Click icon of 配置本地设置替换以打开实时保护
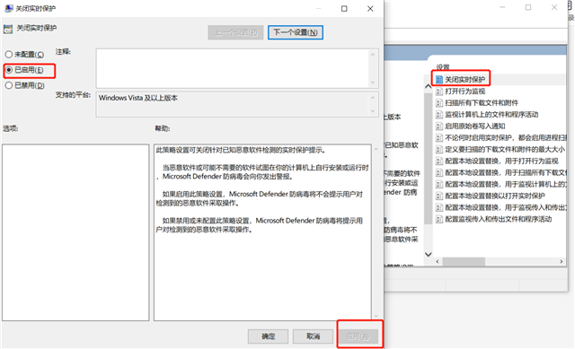Viewport: 575px width, 349px height. 439,196
